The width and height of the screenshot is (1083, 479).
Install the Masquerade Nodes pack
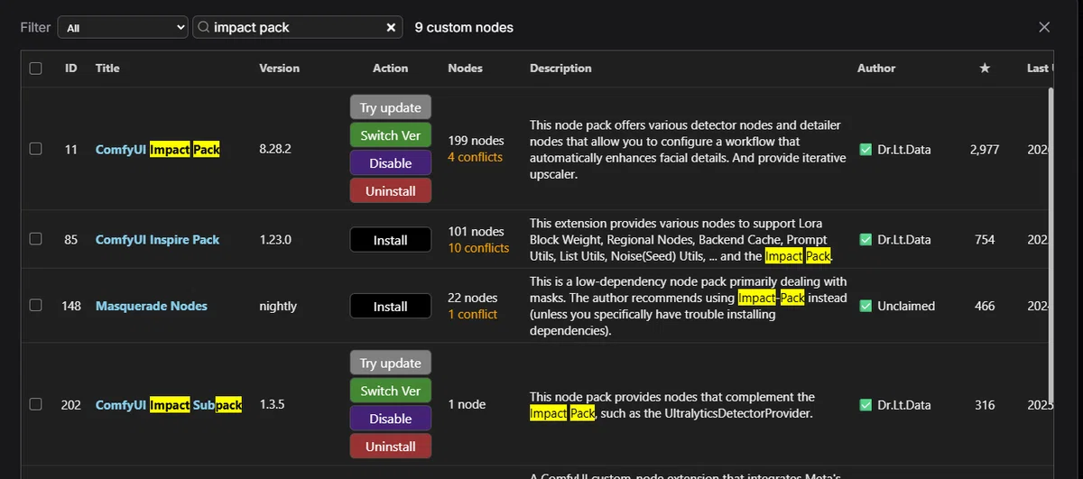coord(391,307)
